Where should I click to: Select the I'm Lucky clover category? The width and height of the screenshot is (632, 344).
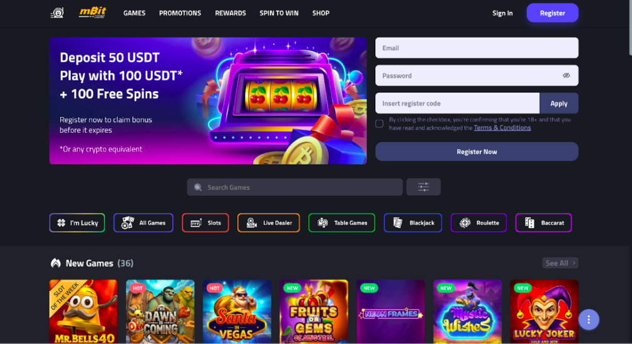tap(77, 223)
